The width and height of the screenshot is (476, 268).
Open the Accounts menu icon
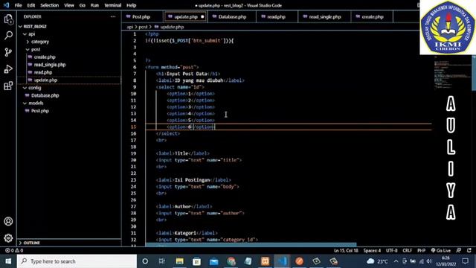click(x=8, y=221)
